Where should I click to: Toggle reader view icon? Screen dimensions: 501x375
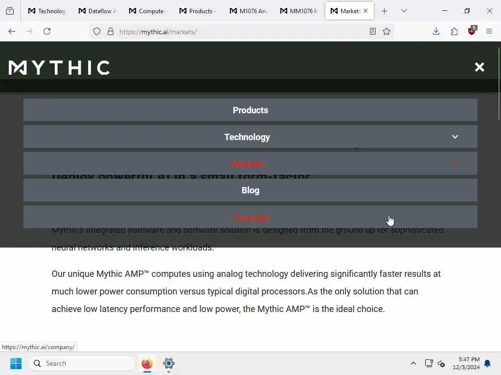pos(372,31)
